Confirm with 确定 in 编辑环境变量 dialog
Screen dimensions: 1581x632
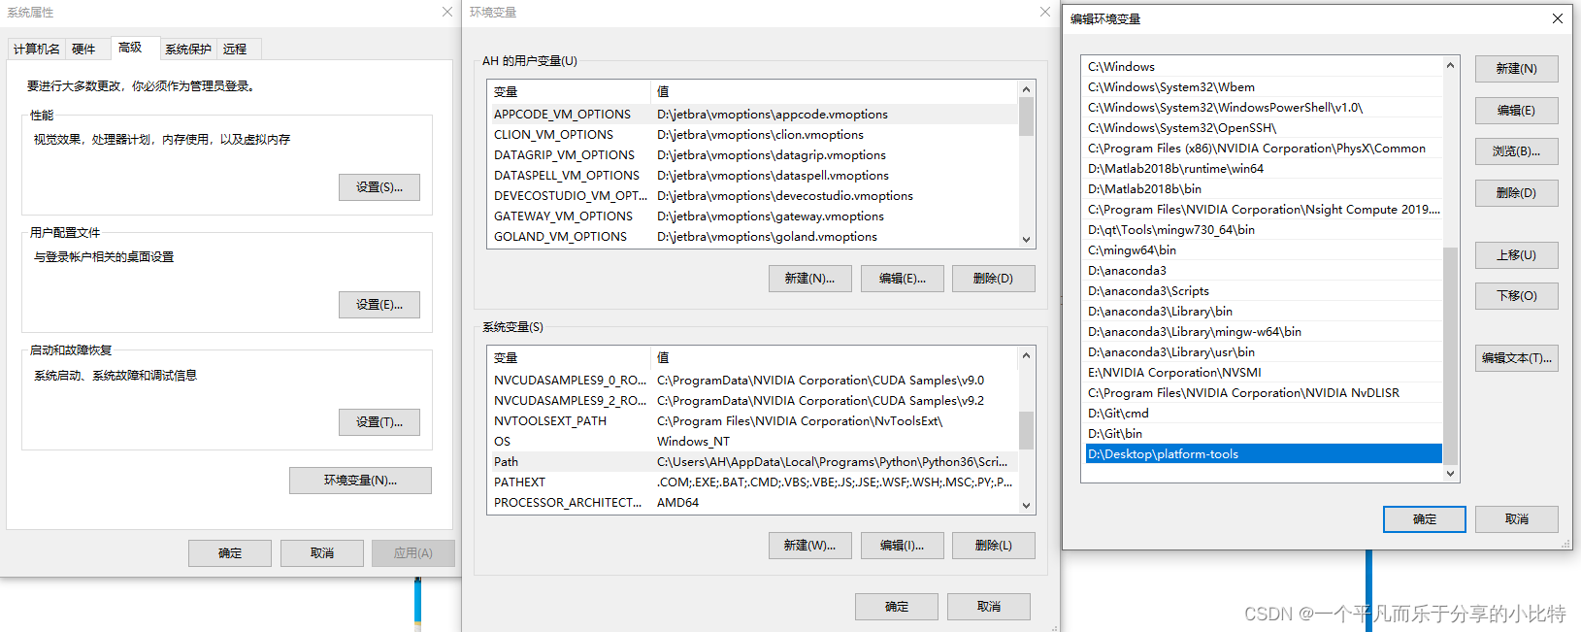pos(1425,519)
